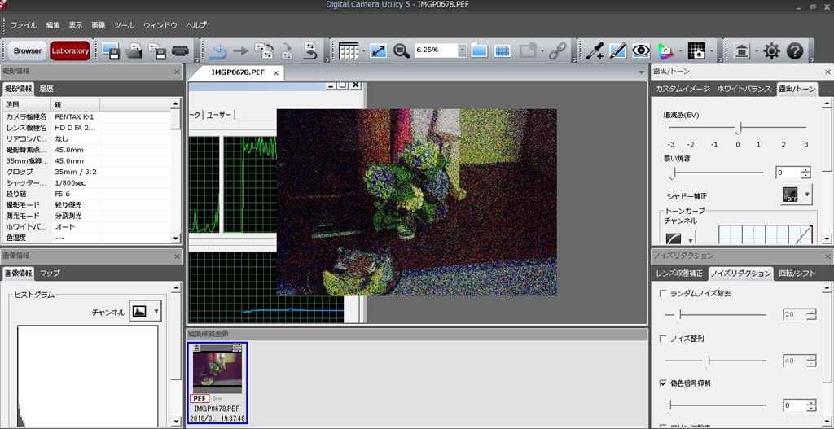Enable the ランダムノイズ除去 checkbox

click(x=663, y=293)
